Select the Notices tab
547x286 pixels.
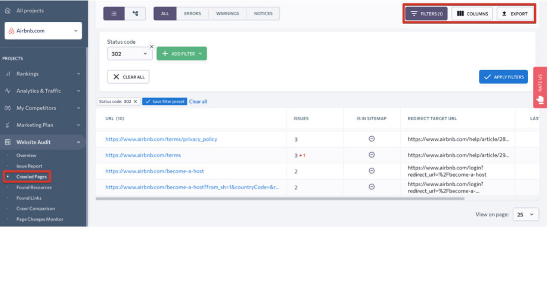click(x=263, y=14)
